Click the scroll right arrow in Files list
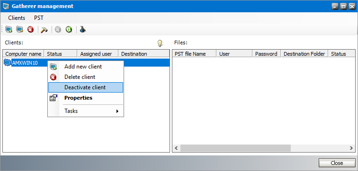Screen dimensions: 358x171 coord(351,148)
